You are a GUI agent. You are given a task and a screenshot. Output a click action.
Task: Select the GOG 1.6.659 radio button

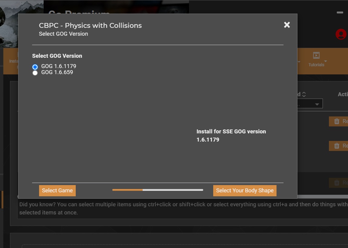point(35,73)
